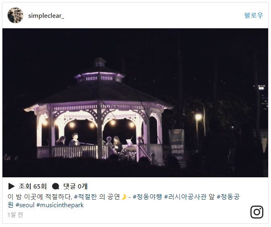The height and width of the screenshot is (227, 271).
Task: Click the 1일 전 timestamp
Action: click(15, 215)
